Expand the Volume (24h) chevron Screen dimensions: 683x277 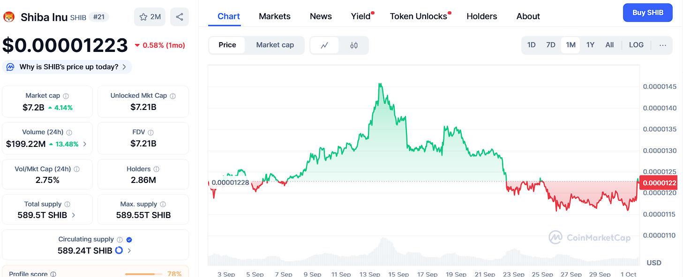tap(85, 144)
